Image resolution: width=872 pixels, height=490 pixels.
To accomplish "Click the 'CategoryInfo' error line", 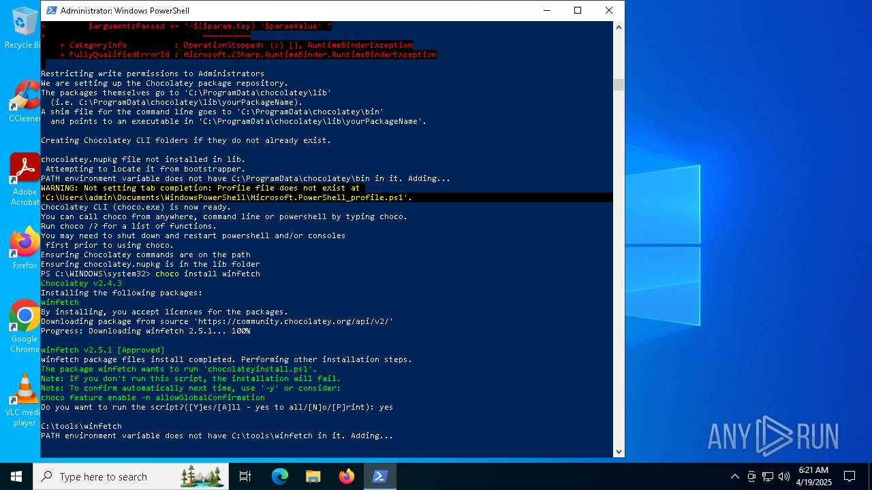I will pyautogui.click(x=236, y=45).
